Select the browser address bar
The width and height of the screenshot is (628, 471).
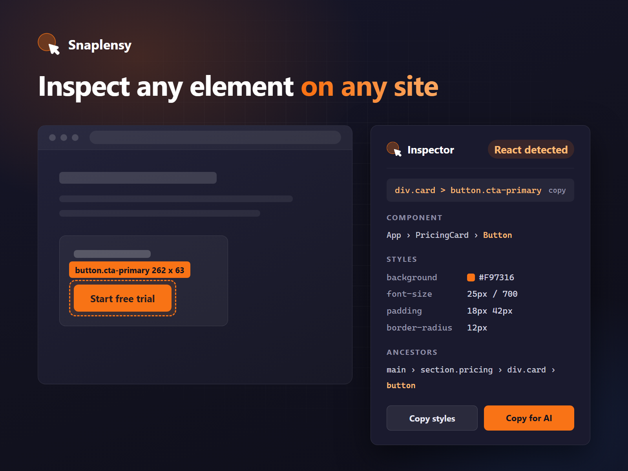[215, 137]
